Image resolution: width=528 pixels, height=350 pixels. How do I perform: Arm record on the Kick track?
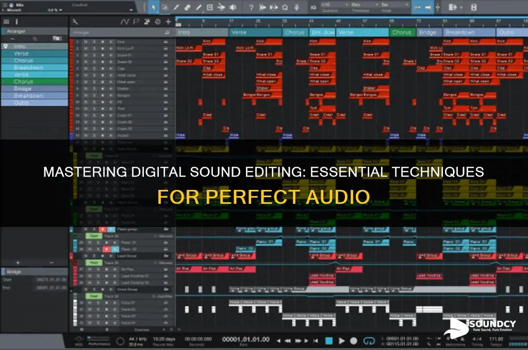tap(103, 42)
